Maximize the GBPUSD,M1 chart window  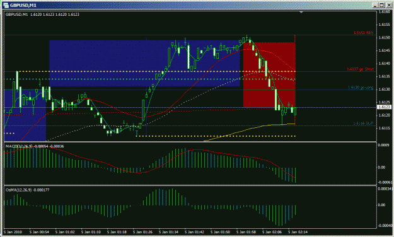[381, 5]
